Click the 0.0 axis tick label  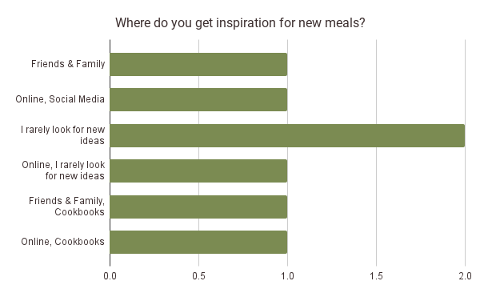pyautogui.click(x=110, y=276)
